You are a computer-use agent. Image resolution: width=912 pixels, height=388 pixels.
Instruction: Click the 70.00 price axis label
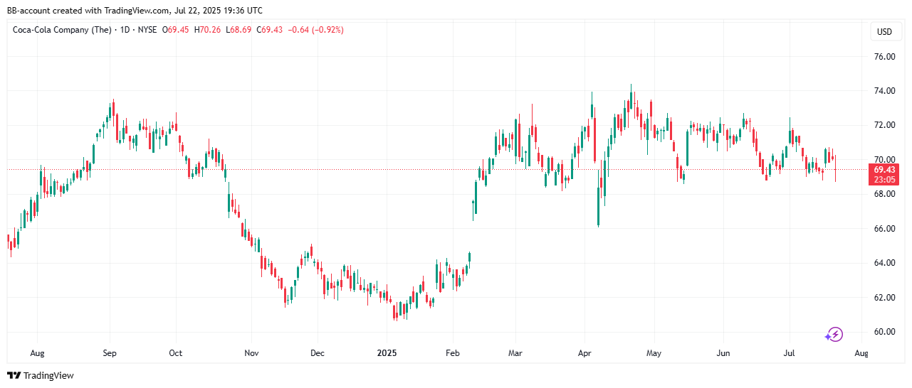[x=884, y=159]
